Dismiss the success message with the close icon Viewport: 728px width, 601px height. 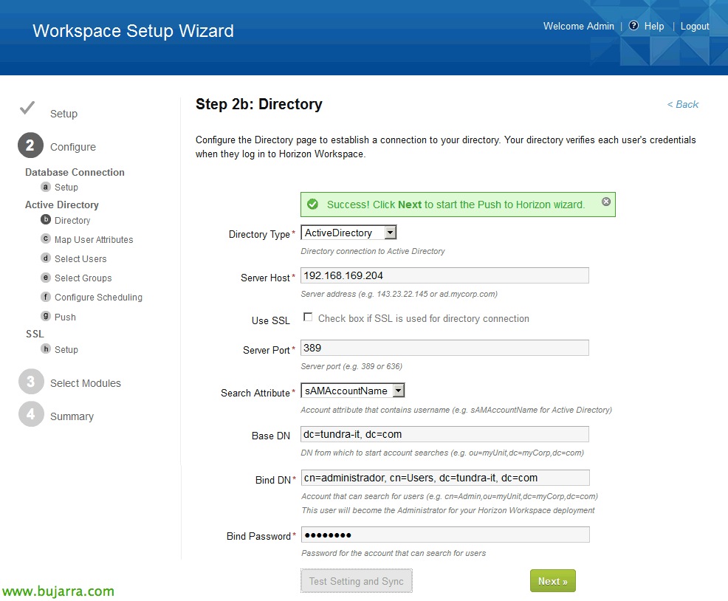point(606,202)
